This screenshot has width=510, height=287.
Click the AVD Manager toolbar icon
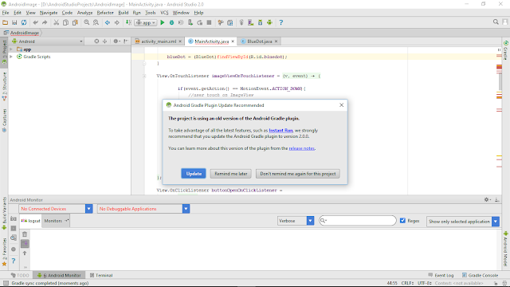click(x=251, y=22)
